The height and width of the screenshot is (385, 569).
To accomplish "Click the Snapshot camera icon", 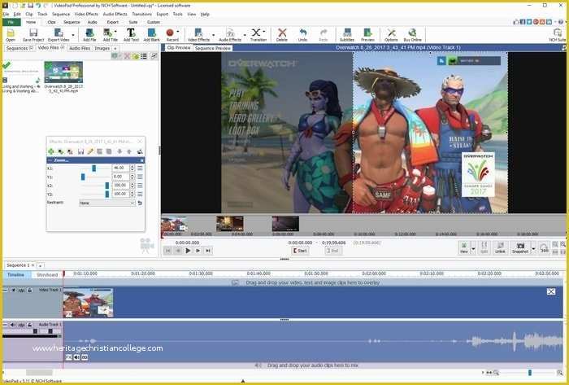I will pyautogui.click(x=520, y=247).
